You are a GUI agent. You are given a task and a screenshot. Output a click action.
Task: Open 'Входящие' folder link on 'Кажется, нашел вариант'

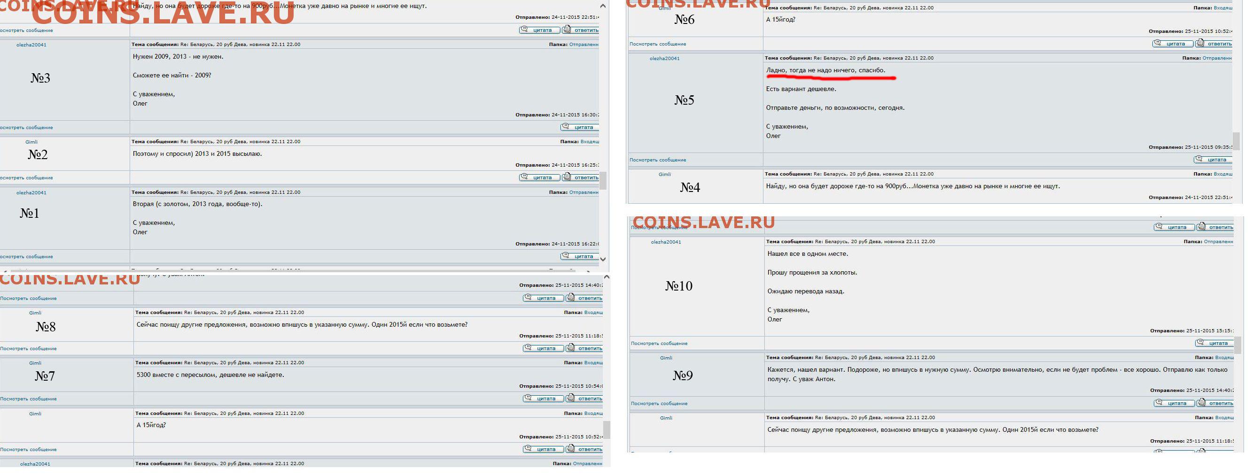click(x=1225, y=359)
